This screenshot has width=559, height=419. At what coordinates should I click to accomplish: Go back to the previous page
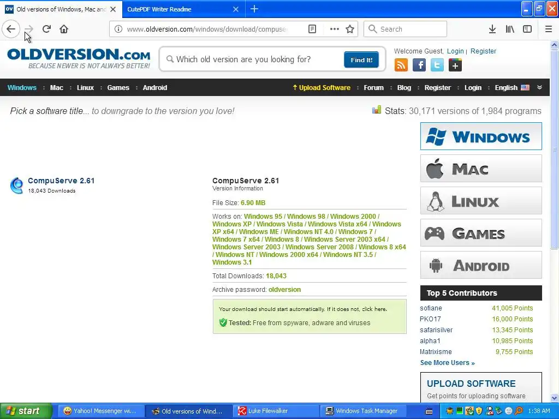11,29
